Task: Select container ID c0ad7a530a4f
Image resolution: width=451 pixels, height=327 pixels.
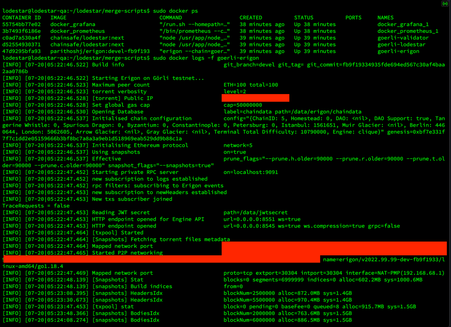Action: point(22,38)
